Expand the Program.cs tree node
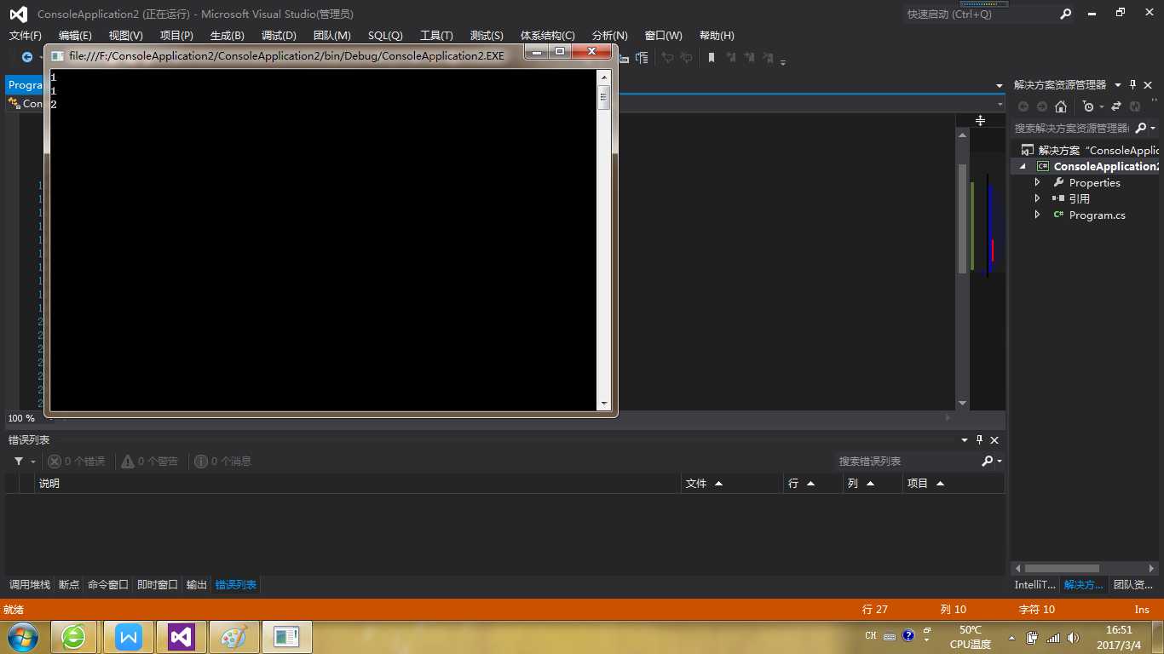The image size is (1164, 654). pos(1037,215)
